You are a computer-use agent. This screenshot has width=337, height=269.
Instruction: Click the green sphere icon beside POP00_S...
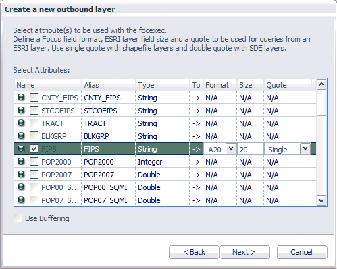click(21, 187)
